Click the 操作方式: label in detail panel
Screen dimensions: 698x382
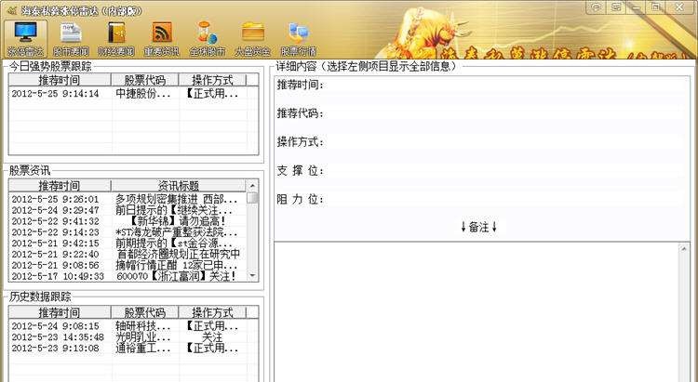[x=301, y=142]
